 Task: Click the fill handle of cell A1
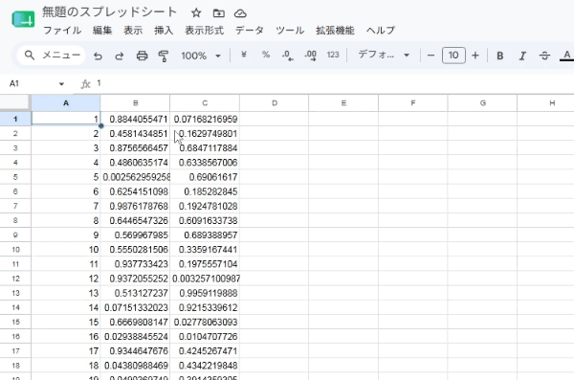(100, 125)
